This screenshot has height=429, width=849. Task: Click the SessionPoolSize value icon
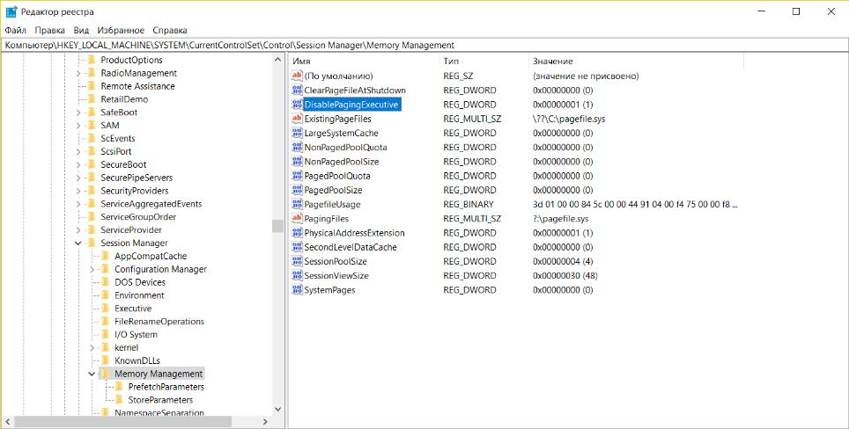(297, 261)
